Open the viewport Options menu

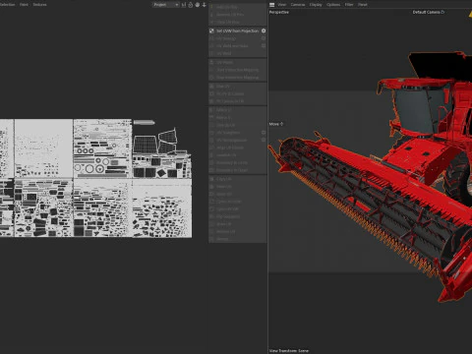pos(333,5)
